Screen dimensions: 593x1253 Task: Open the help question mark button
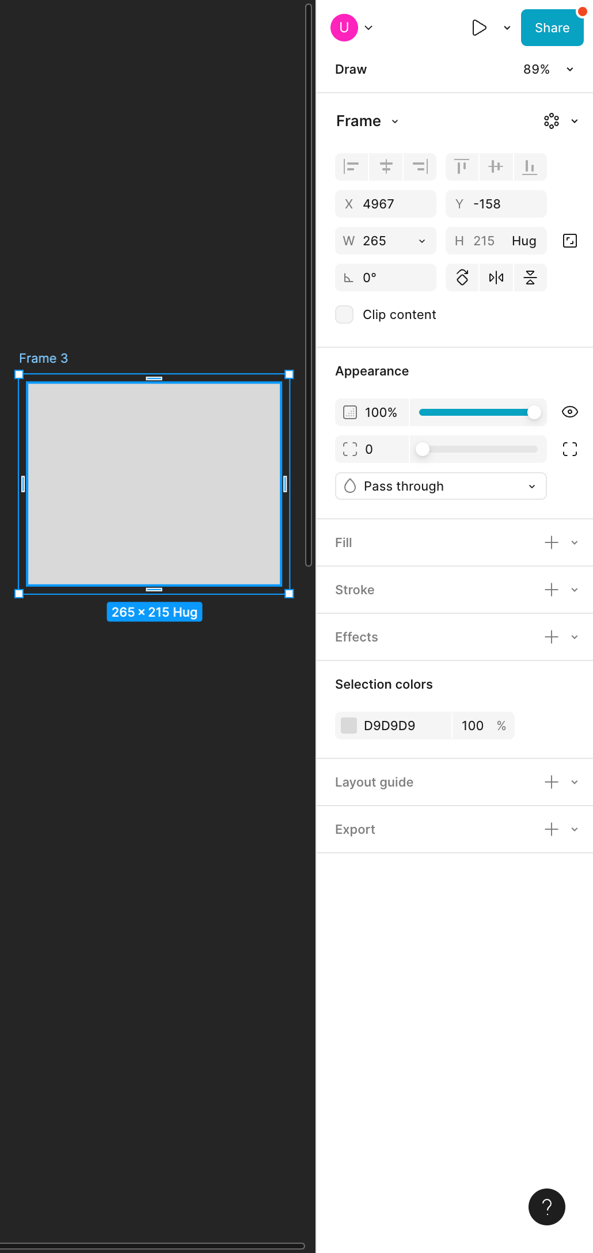(547, 1207)
